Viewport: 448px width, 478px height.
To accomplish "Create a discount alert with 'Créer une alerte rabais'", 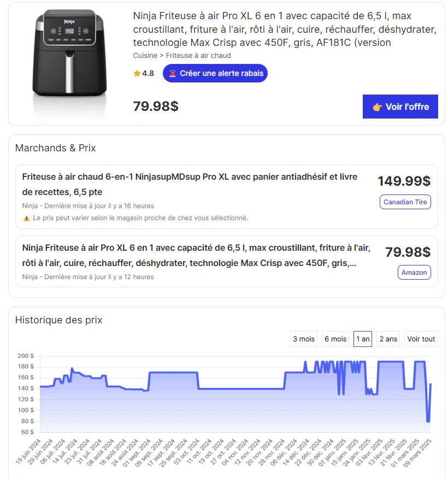I will coord(215,73).
